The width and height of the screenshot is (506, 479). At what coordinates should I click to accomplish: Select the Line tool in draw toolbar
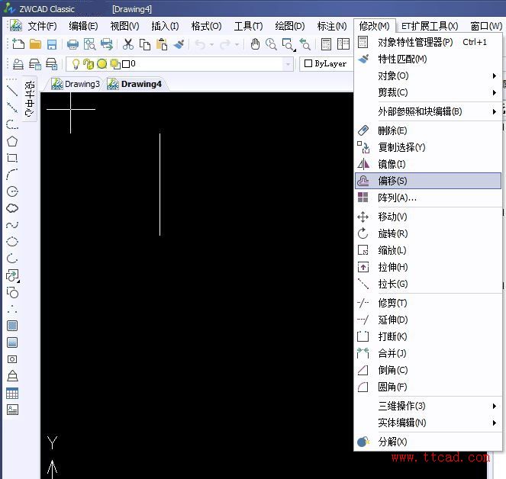tap(12, 91)
